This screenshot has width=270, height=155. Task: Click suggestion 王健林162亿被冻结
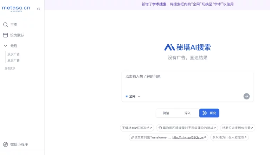pos(137,128)
